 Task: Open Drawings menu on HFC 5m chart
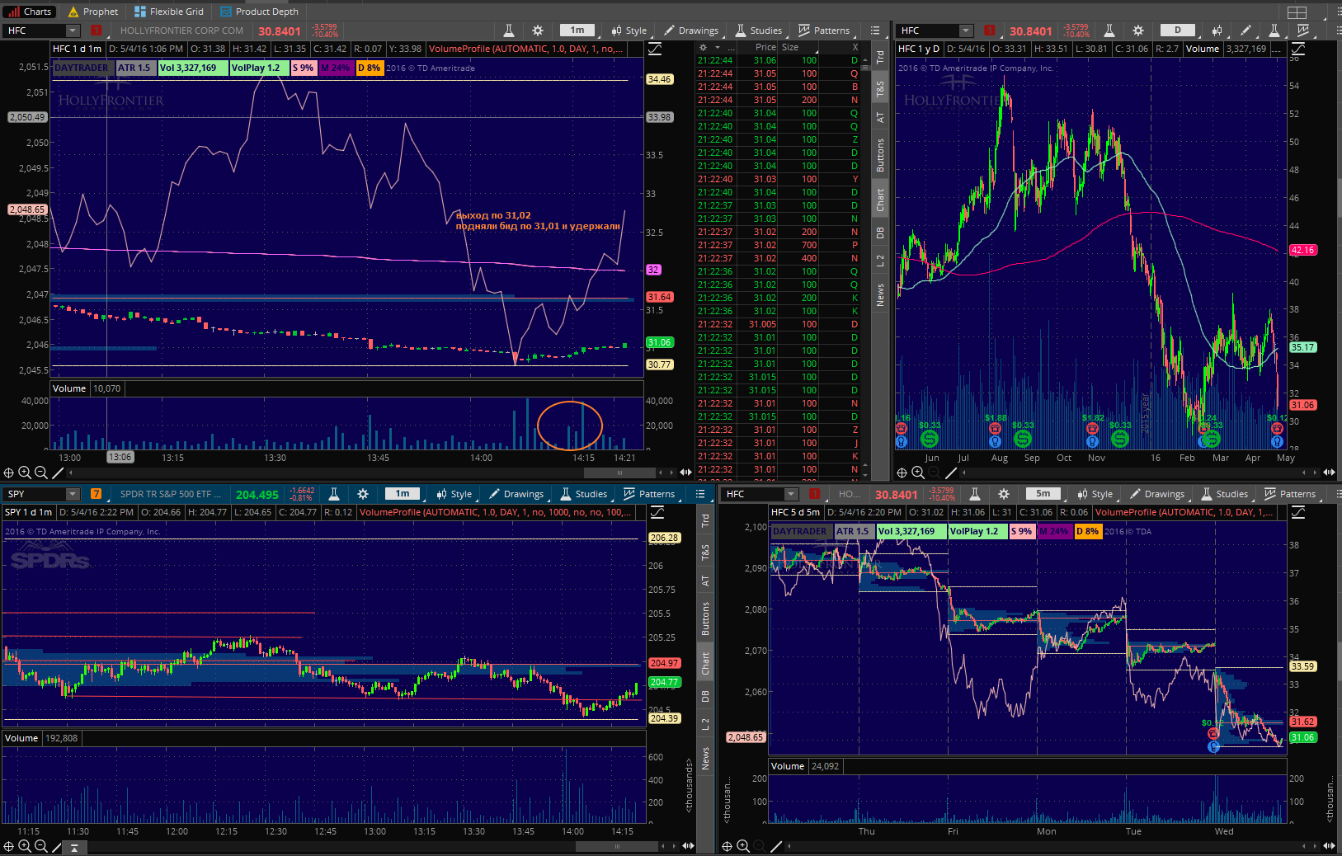click(1157, 494)
